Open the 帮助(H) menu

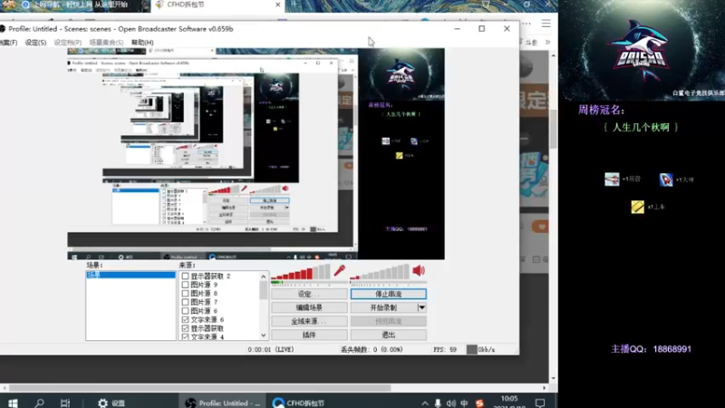point(142,42)
